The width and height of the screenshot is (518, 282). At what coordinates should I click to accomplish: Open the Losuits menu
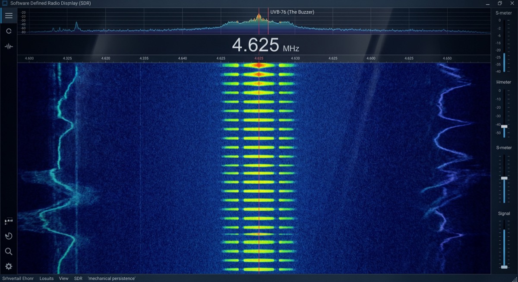pos(47,279)
